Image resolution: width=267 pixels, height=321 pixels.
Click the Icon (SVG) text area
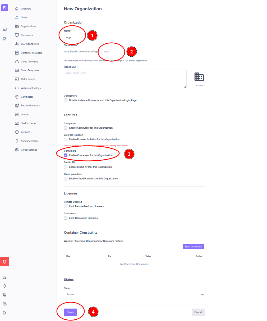pyautogui.click(x=125, y=79)
